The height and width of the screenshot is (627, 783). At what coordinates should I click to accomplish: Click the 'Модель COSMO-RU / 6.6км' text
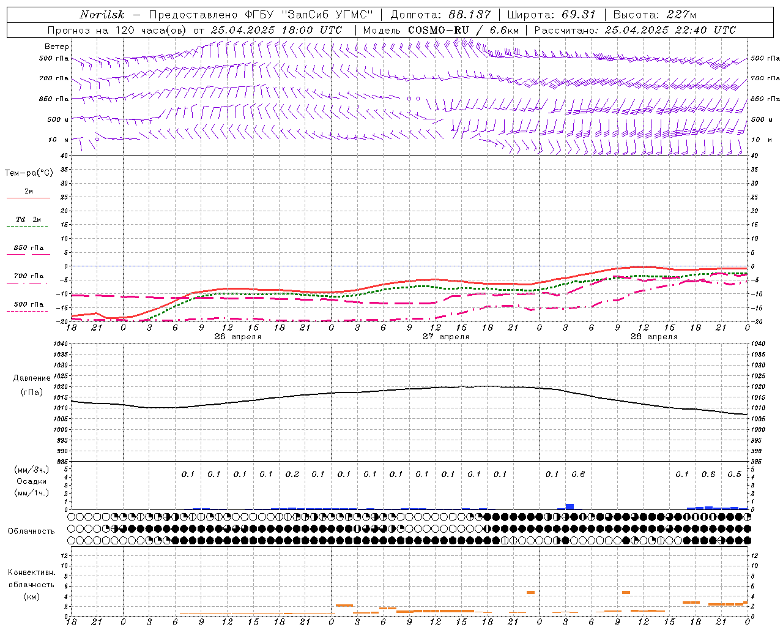[441, 30]
